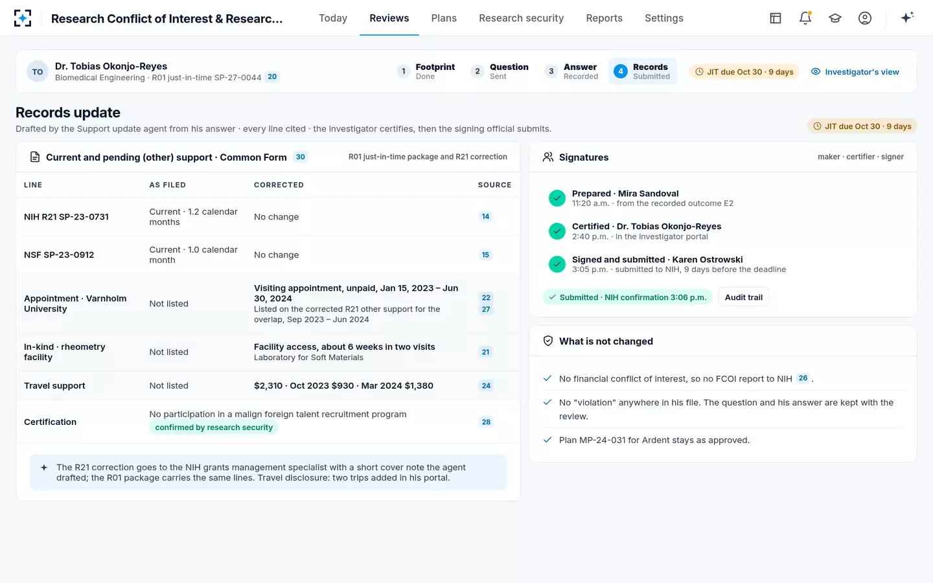Open source citation 24 for Travel support

pyautogui.click(x=486, y=385)
